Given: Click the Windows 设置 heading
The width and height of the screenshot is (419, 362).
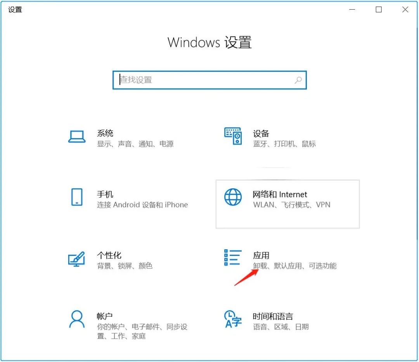Looking at the screenshot, I should 209,43.
